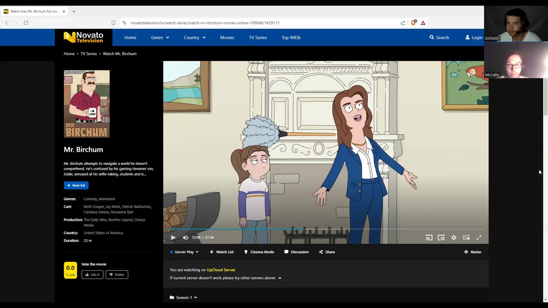Open the Top IMDb page
The image size is (548, 308).
pos(291,38)
